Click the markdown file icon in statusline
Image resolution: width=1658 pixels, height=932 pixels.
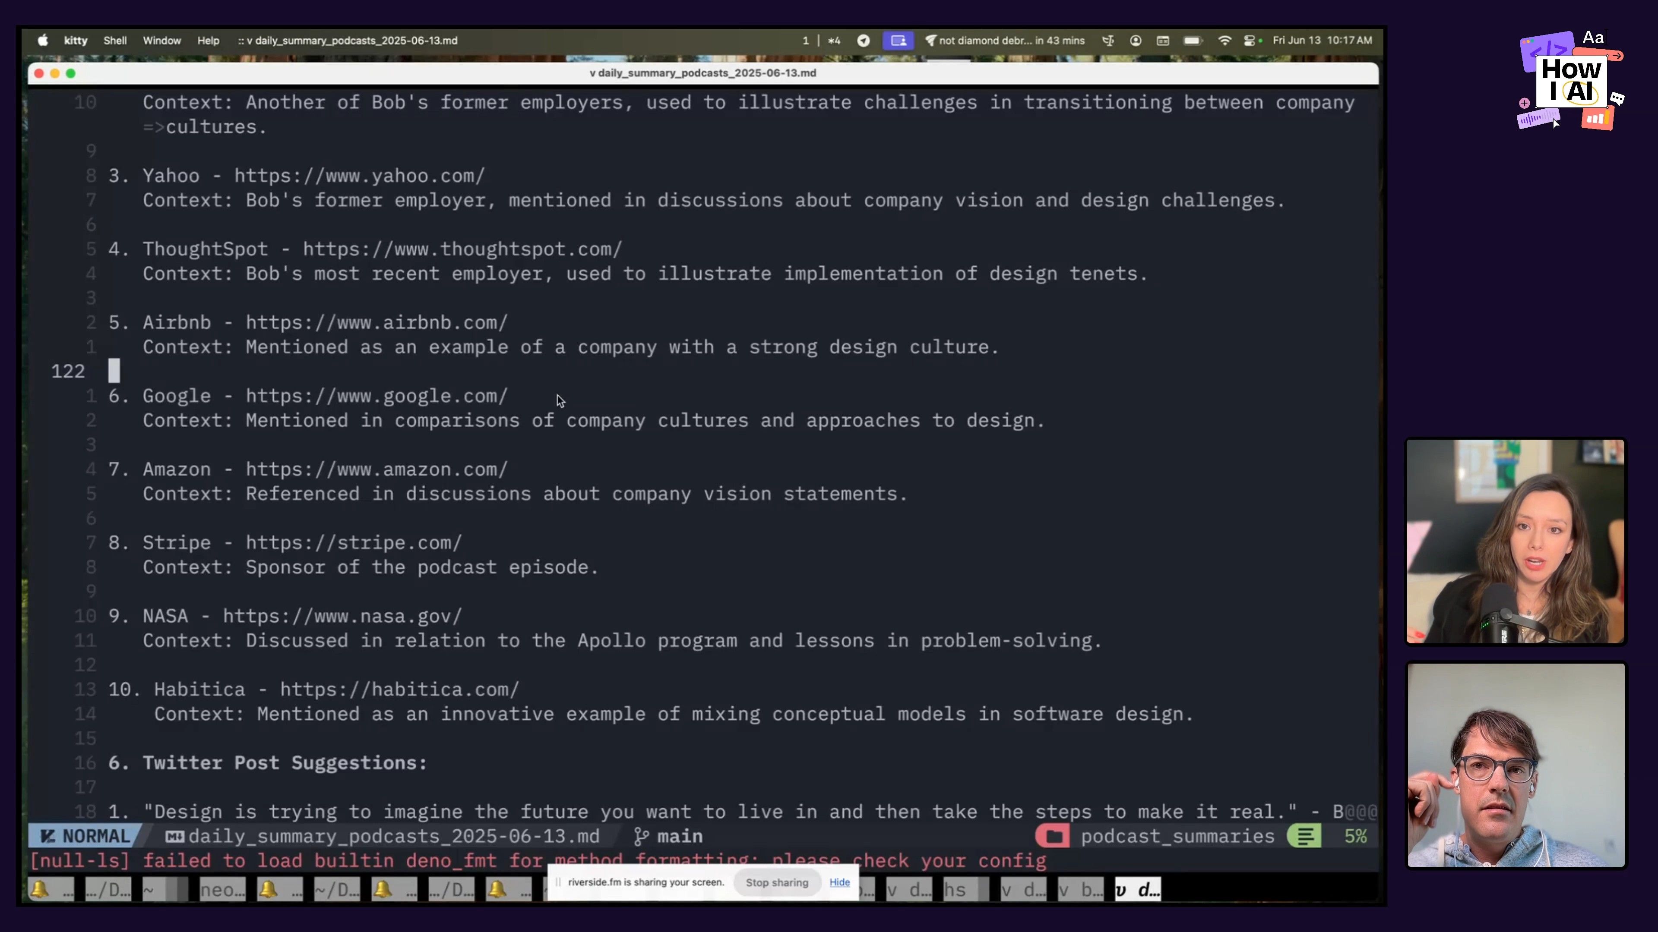174,836
